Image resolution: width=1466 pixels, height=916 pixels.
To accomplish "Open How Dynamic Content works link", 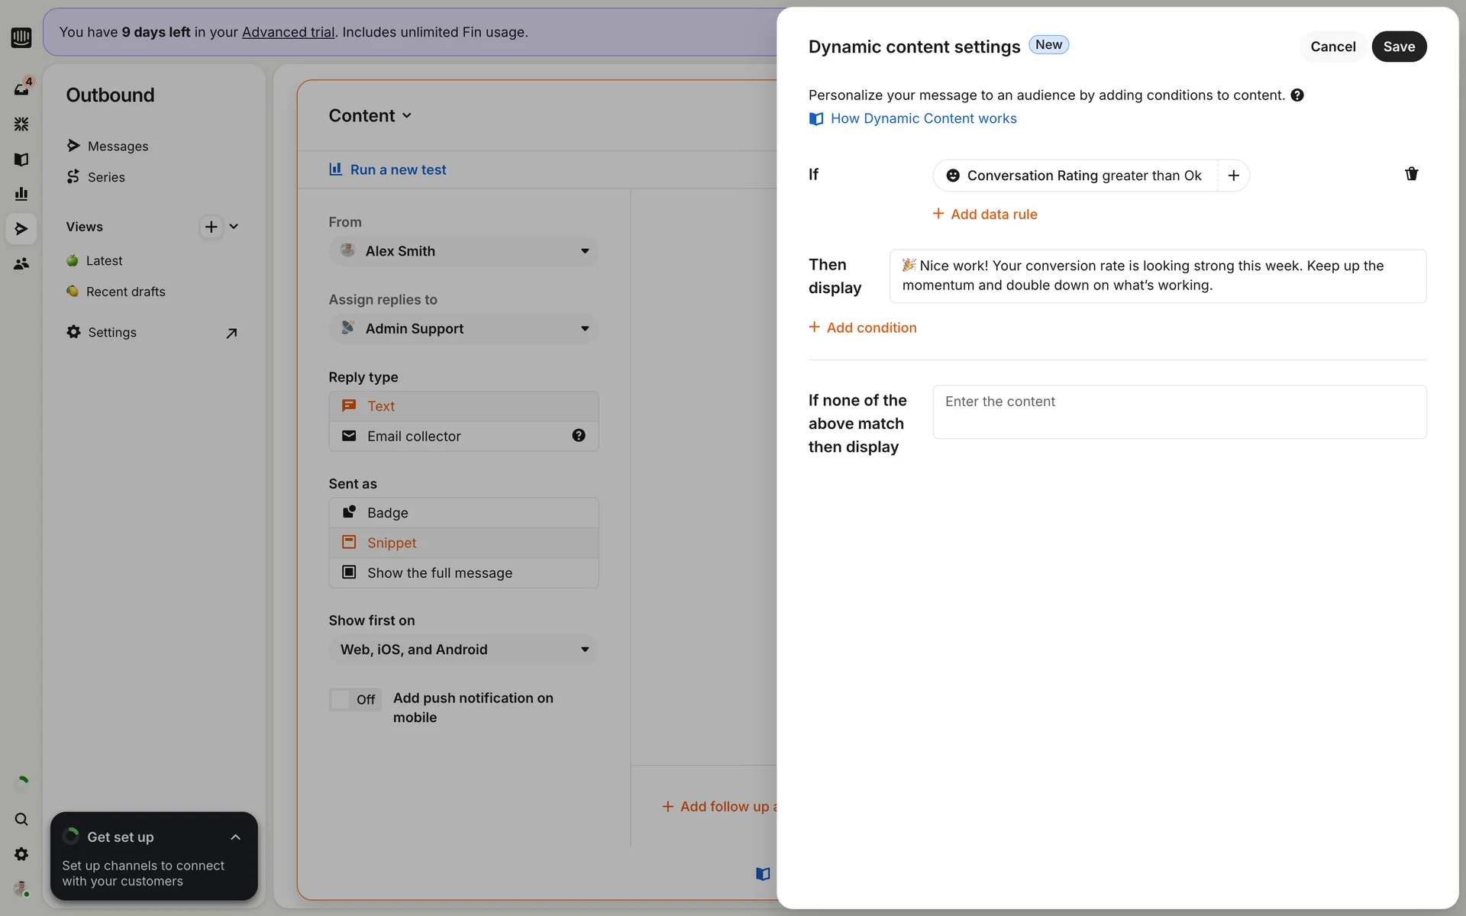I will pyautogui.click(x=923, y=118).
